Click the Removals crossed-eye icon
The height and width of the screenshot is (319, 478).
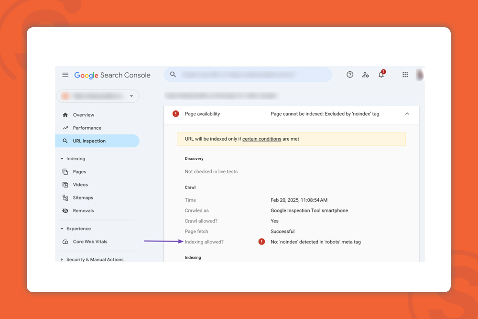coord(65,211)
